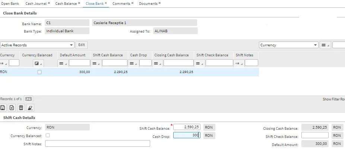Switch to the Cash Journal tab
The width and height of the screenshot is (345, 149).
(x=36, y=3)
